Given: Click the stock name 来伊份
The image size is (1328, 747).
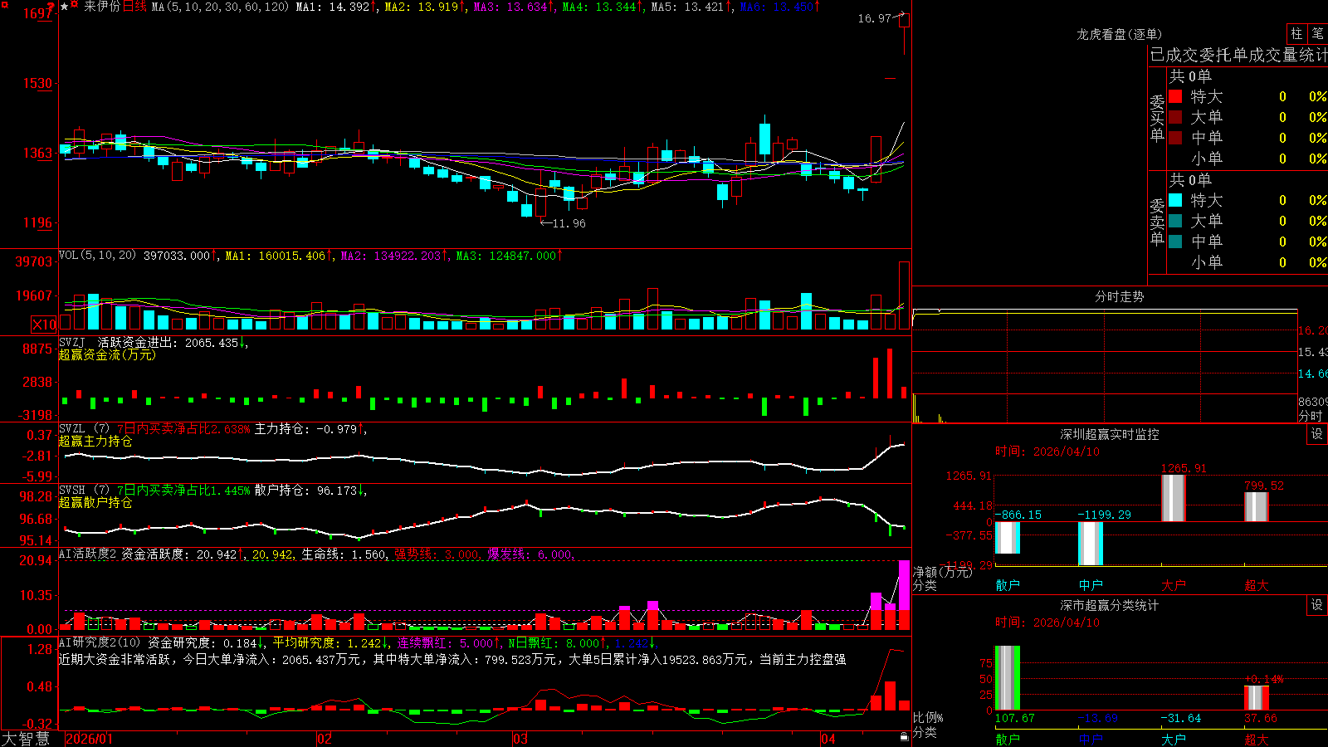Looking at the screenshot, I should point(101,7).
